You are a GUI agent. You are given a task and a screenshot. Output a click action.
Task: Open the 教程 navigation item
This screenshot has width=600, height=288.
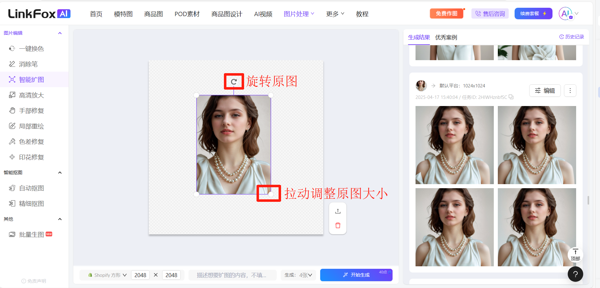362,14
